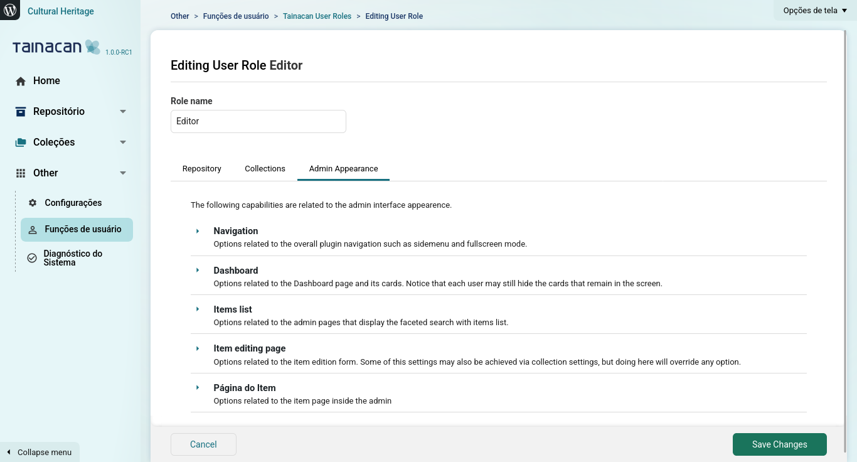Image resolution: width=857 pixels, height=462 pixels.
Task: Expand the Item editing page section
Action: pos(198,348)
